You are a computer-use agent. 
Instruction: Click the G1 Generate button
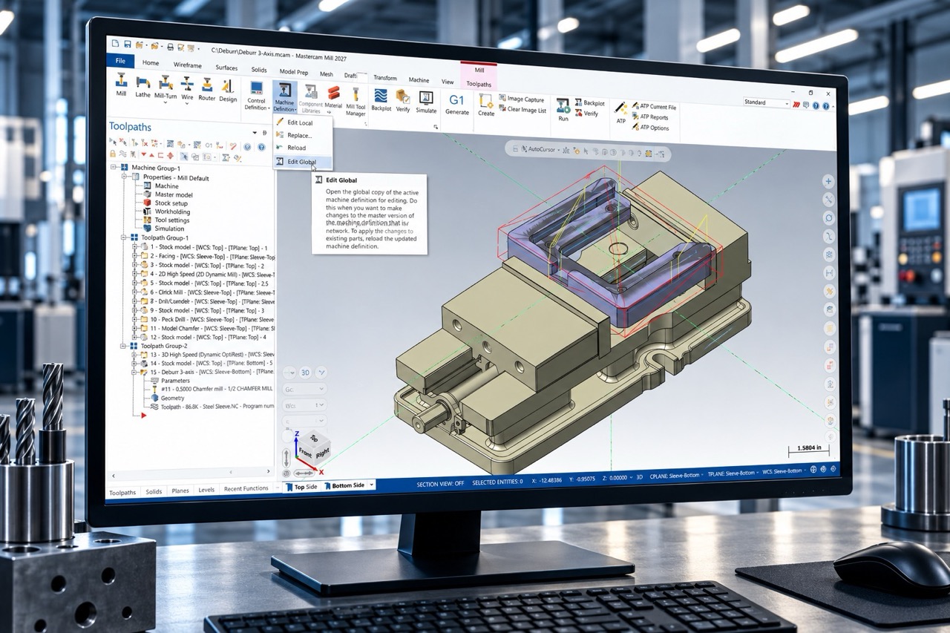pos(456,104)
